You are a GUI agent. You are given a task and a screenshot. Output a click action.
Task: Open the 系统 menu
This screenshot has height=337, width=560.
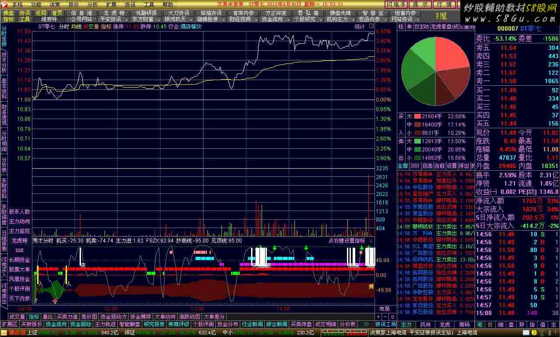tap(17, 4)
